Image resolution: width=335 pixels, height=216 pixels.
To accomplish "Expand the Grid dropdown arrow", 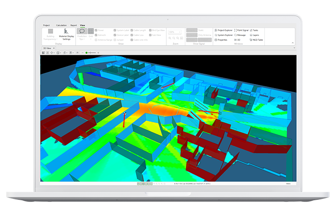I will tap(91, 39).
